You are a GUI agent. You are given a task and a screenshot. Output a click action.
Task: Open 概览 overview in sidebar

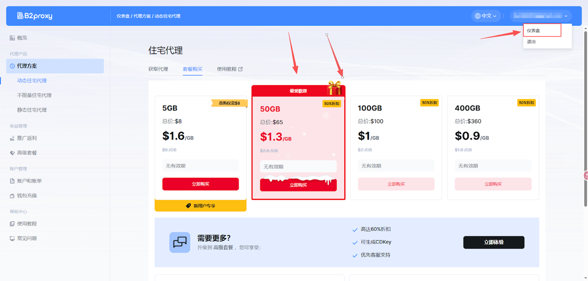click(x=22, y=38)
